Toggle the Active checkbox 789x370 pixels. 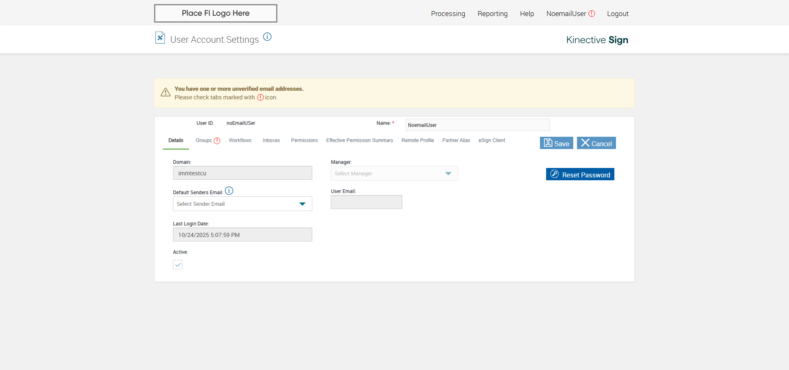[178, 265]
